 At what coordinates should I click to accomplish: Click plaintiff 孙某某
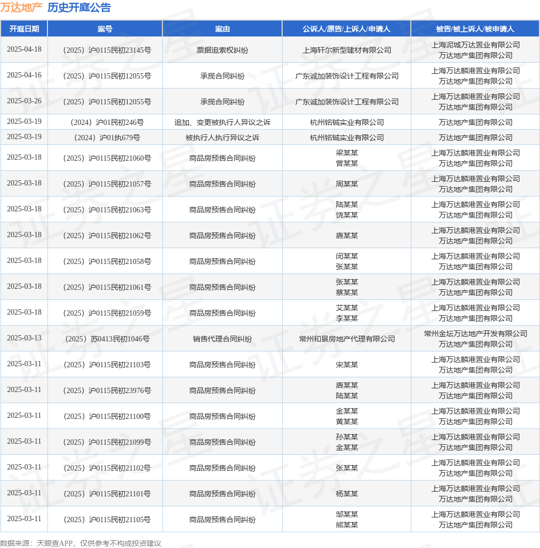[x=346, y=437]
